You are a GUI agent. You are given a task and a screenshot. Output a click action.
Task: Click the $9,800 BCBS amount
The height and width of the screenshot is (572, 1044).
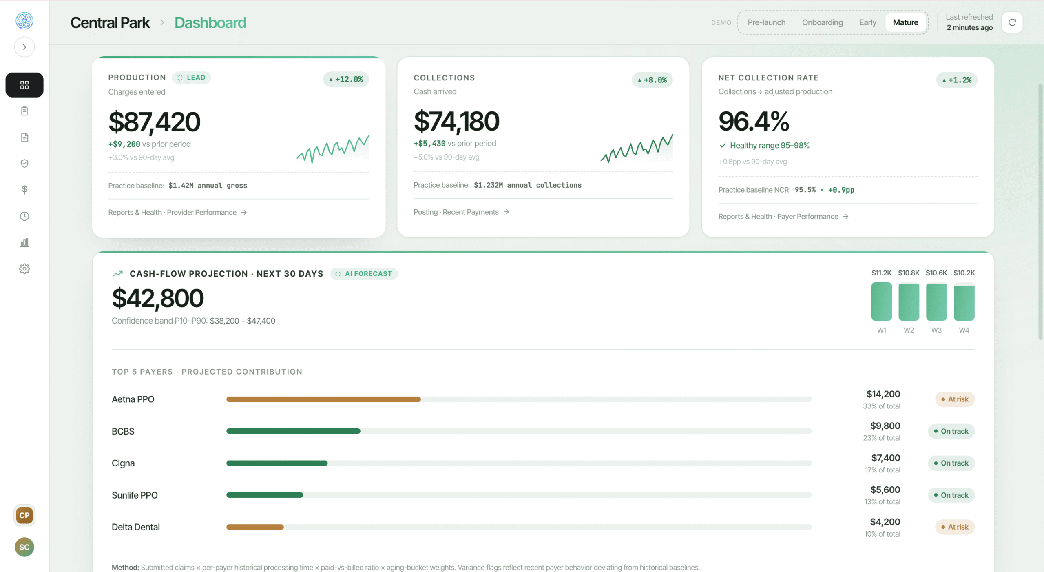[885, 426]
